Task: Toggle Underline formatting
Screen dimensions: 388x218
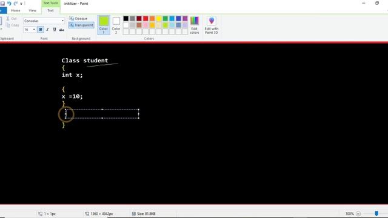Action: click(x=55, y=30)
